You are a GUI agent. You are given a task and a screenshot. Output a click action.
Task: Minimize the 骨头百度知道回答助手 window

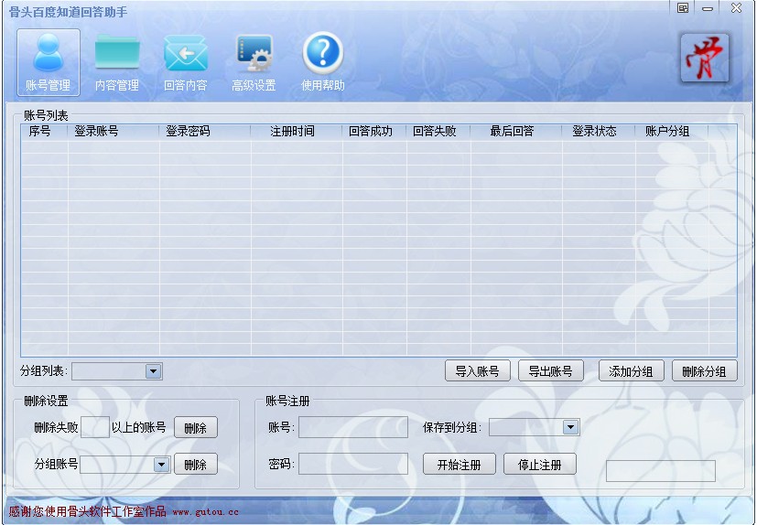click(x=708, y=8)
